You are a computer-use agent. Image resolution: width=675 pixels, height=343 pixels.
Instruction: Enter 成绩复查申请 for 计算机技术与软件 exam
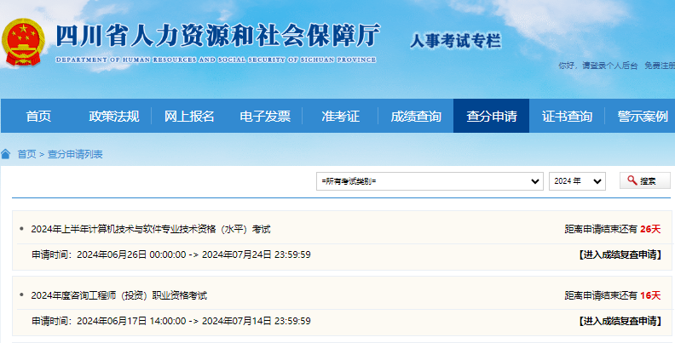click(x=619, y=254)
